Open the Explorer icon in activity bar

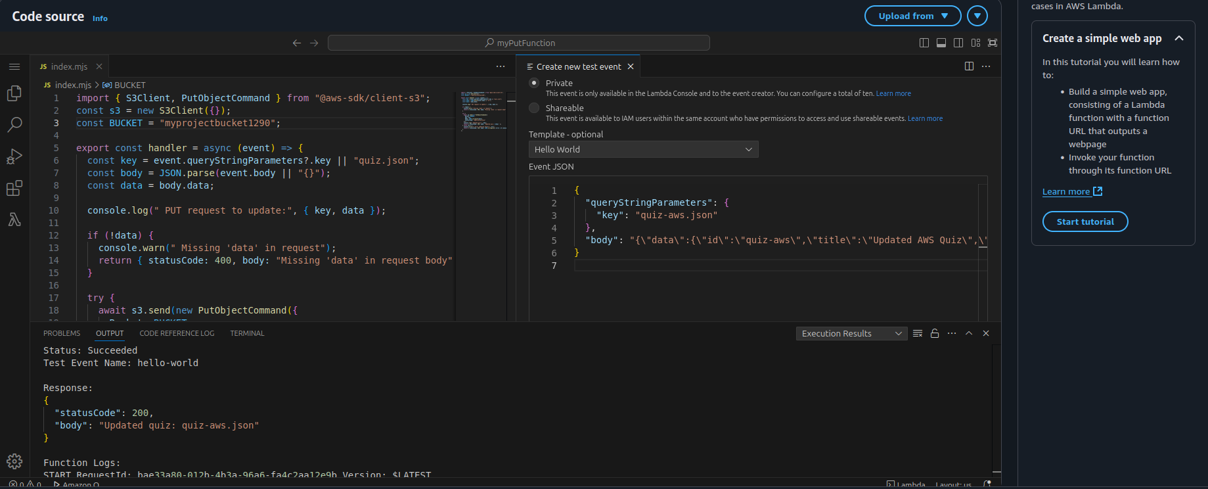[x=14, y=93]
